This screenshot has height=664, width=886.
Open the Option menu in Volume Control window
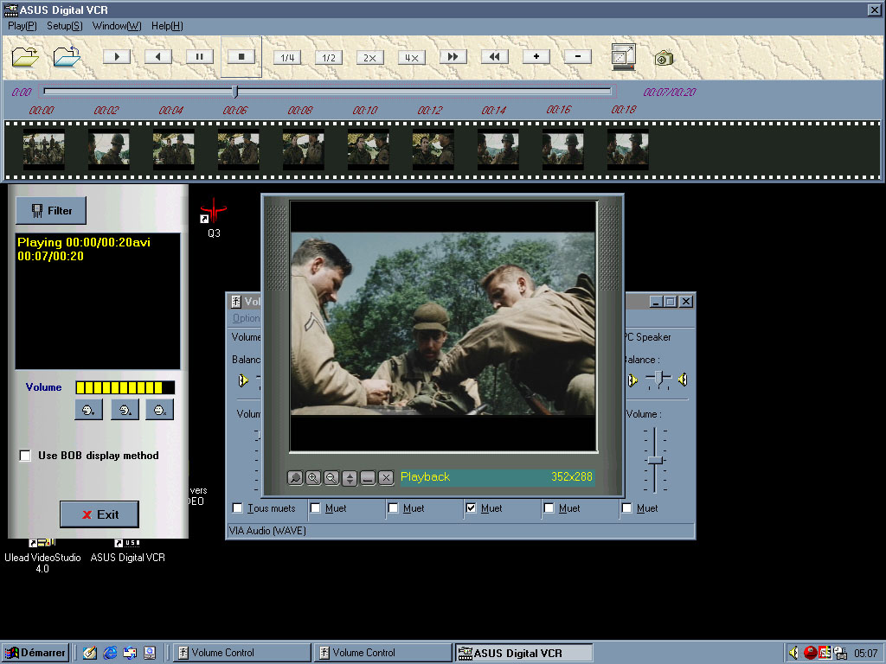tap(247, 318)
